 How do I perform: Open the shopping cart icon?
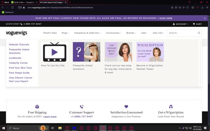[x=194, y=24]
